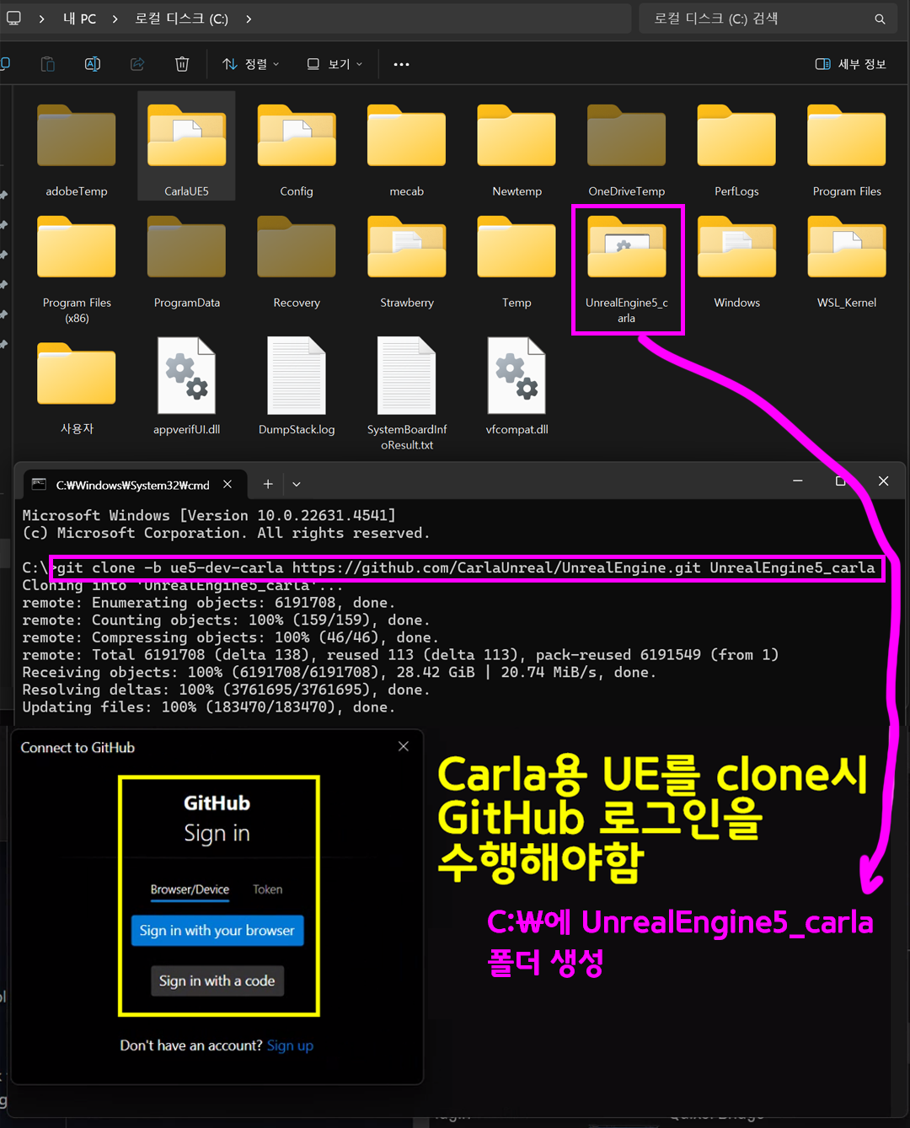Viewport: 910px width, 1128px height.
Task: Toggle the 세부 정보 details pane
Action: tap(851, 64)
